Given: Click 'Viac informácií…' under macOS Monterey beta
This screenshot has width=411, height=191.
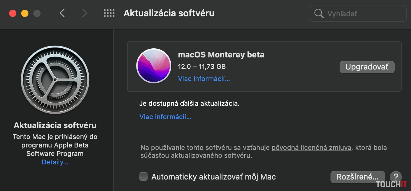Looking at the screenshot, I should click(x=204, y=79).
